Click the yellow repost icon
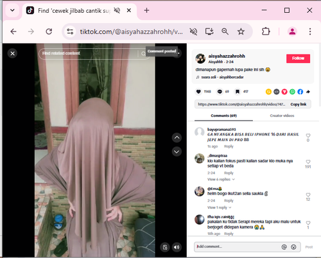 point(268,92)
